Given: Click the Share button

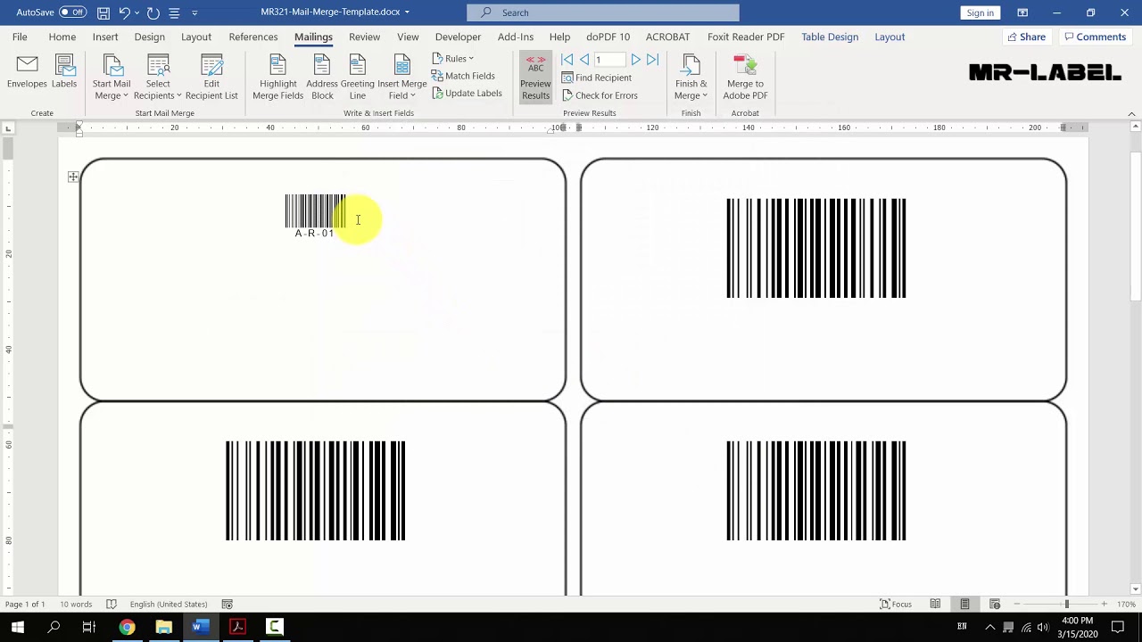Looking at the screenshot, I should pyautogui.click(x=1026, y=37).
